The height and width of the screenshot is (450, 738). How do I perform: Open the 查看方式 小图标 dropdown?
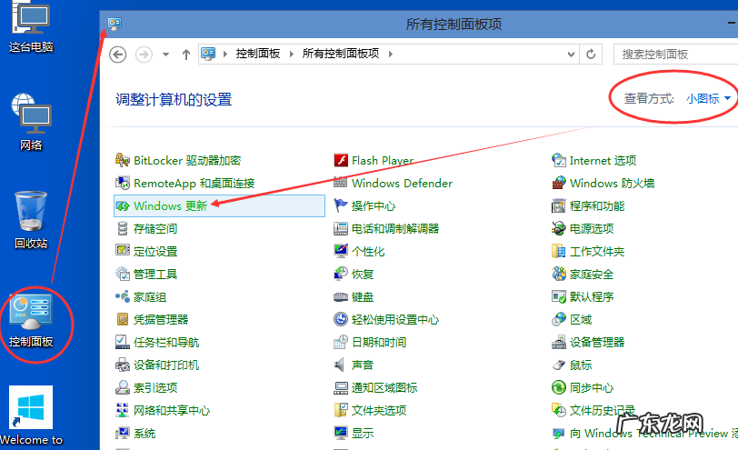coord(708,99)
